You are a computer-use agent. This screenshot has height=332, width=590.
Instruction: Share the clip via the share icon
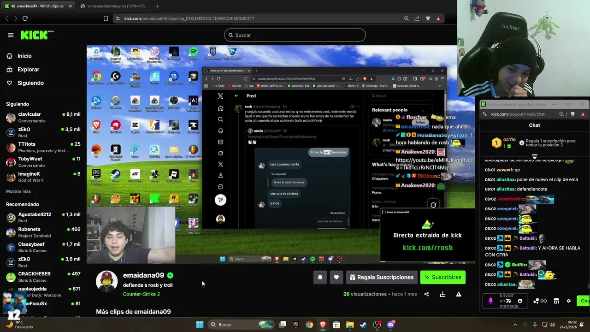coord(426,294)
